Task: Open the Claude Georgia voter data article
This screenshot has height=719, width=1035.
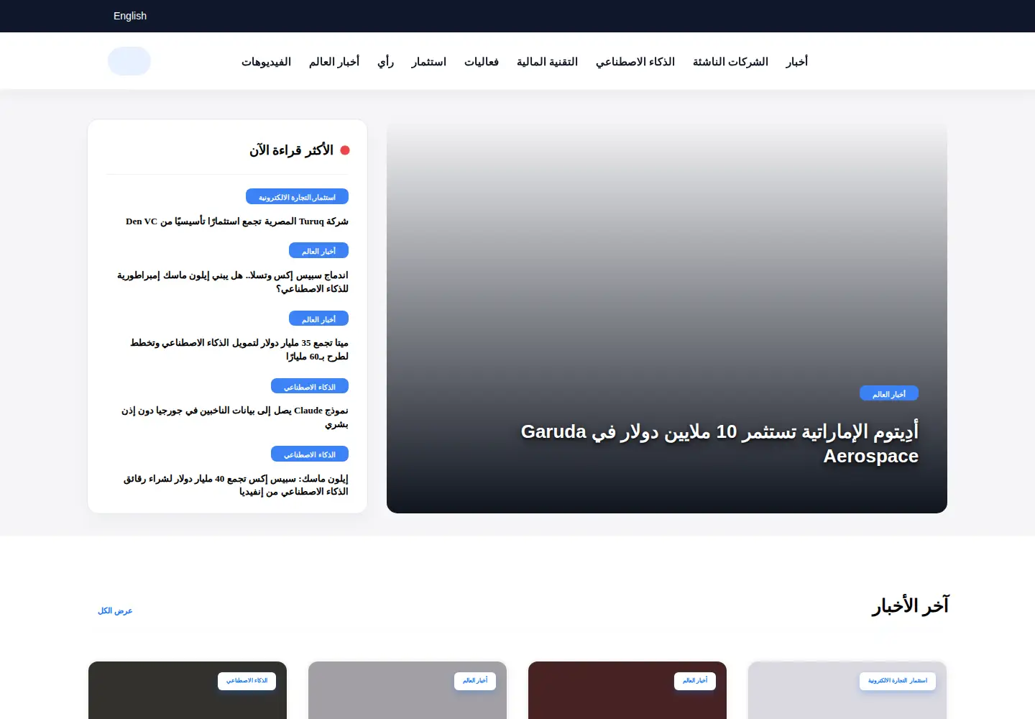Action: (235, 417)
